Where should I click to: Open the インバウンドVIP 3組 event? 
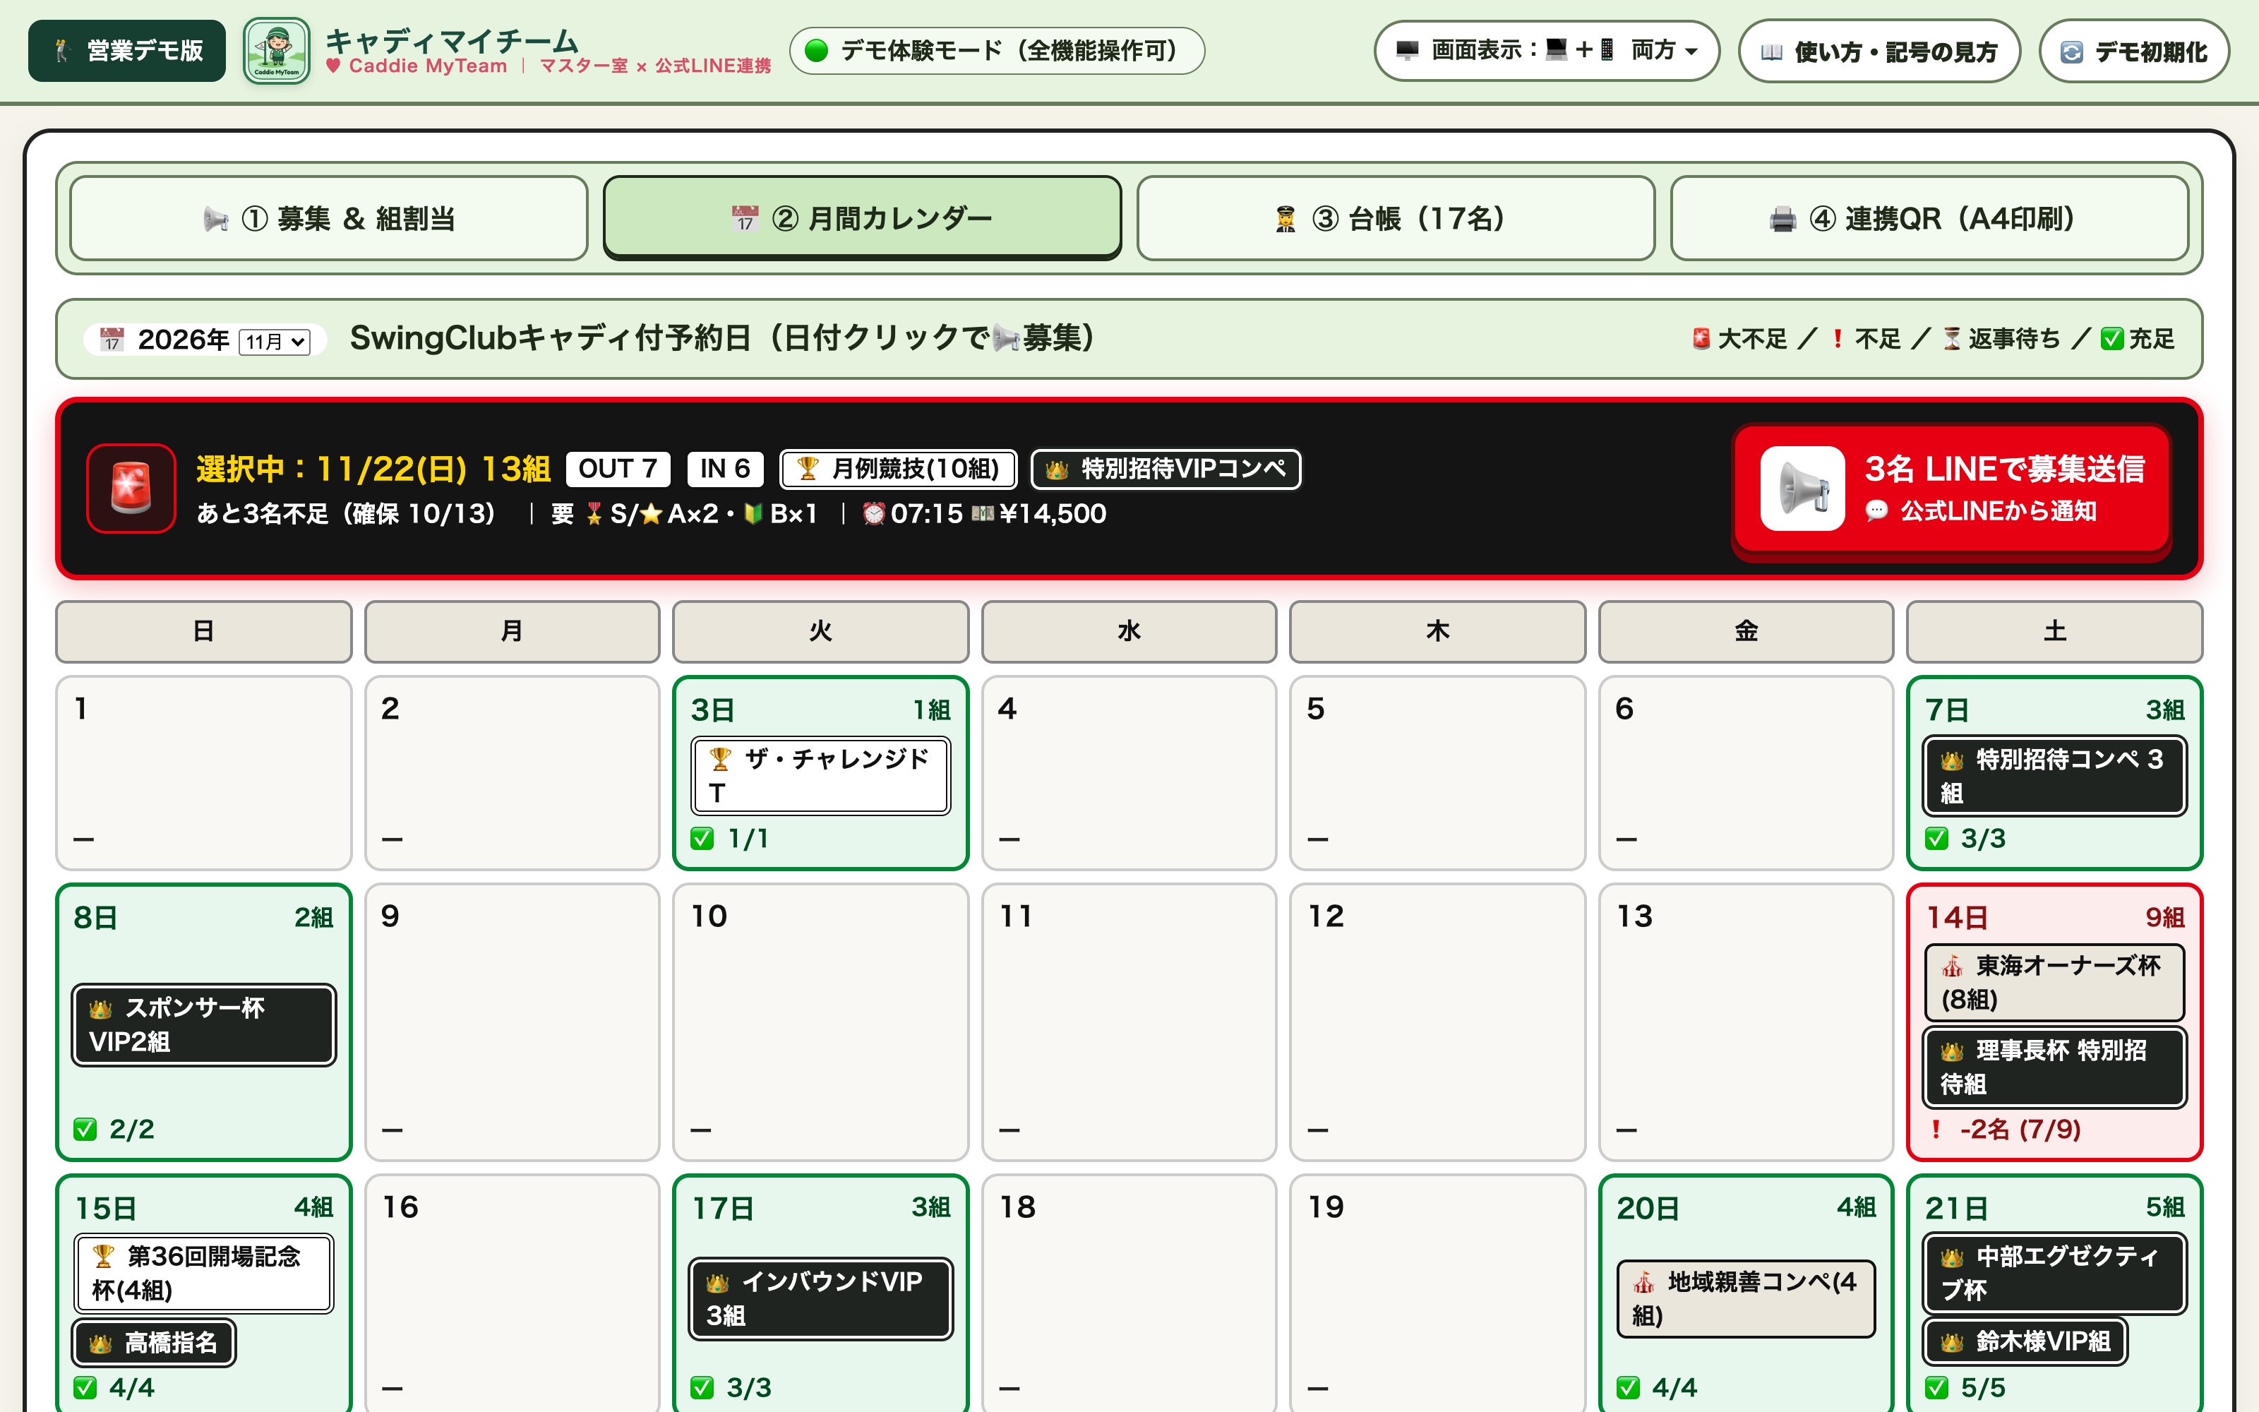tap(820, 1299)
